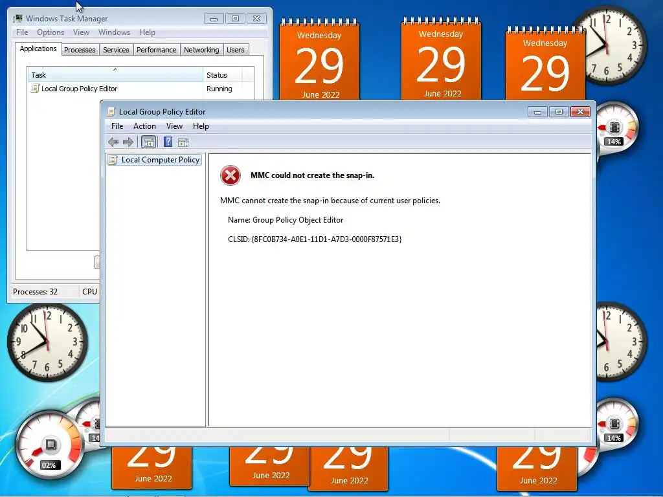Close the Windows Task Manager window
This screenshot has height=497, width=663.
(x=256, y=19)
